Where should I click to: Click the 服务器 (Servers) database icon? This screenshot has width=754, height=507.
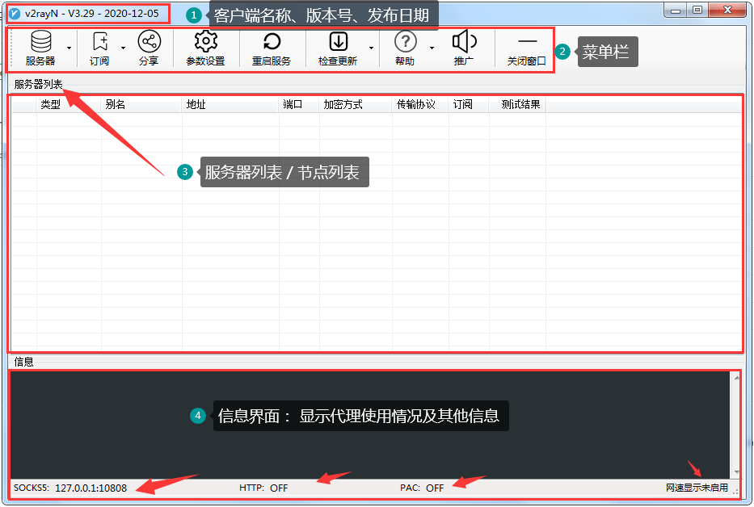click(40, 42)
